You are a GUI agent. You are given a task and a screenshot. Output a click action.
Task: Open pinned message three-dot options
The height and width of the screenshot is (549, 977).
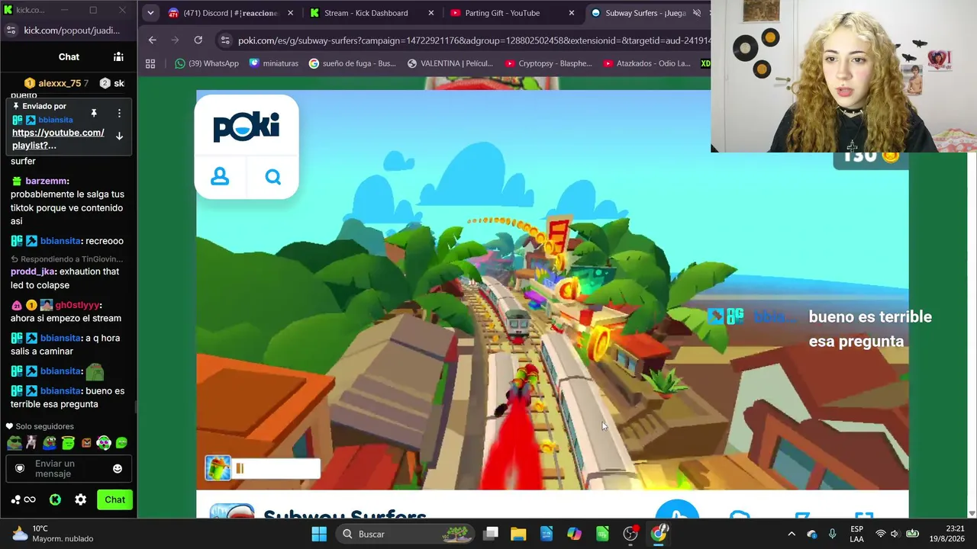(119, 113)
